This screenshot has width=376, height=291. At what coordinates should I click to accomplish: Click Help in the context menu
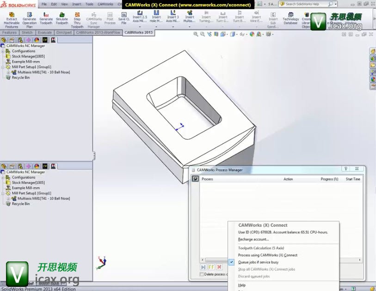(242, 285)
